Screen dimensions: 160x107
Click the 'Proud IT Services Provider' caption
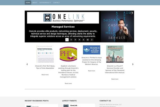115,69
